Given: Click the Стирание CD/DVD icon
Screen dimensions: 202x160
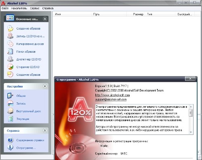Looking at the screenshot, I should pyautogui.click(x=10, y=67).
